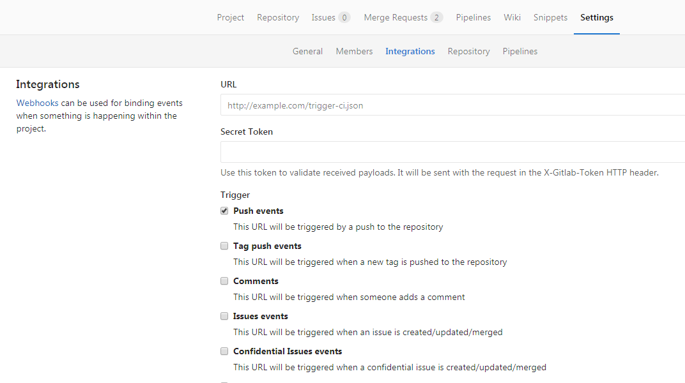Screen dimensions: 685x383
Task: Select the Integrations sub-tab
Action: click(410, 52)
